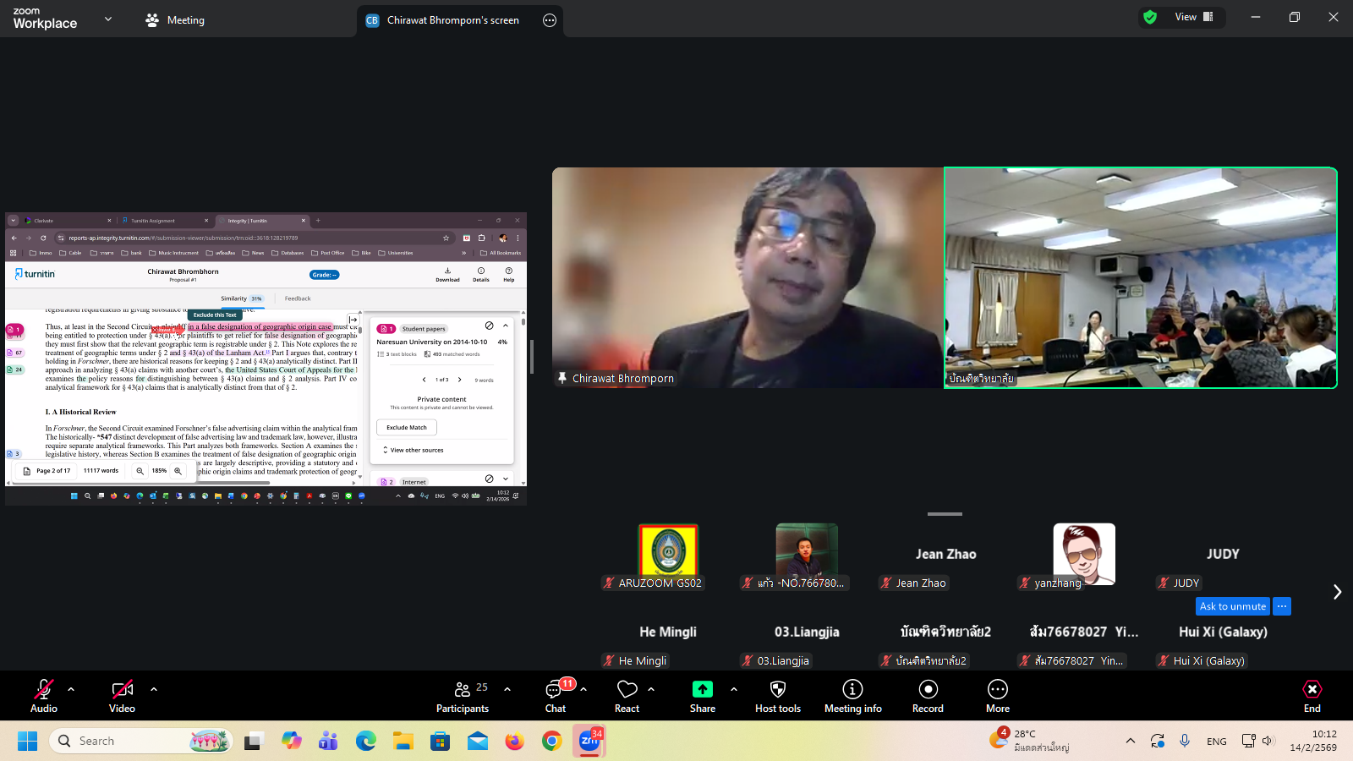The width and height of the screenshot is (1353, 761).
Task: Show Meeting info
Action: (852, 695)
